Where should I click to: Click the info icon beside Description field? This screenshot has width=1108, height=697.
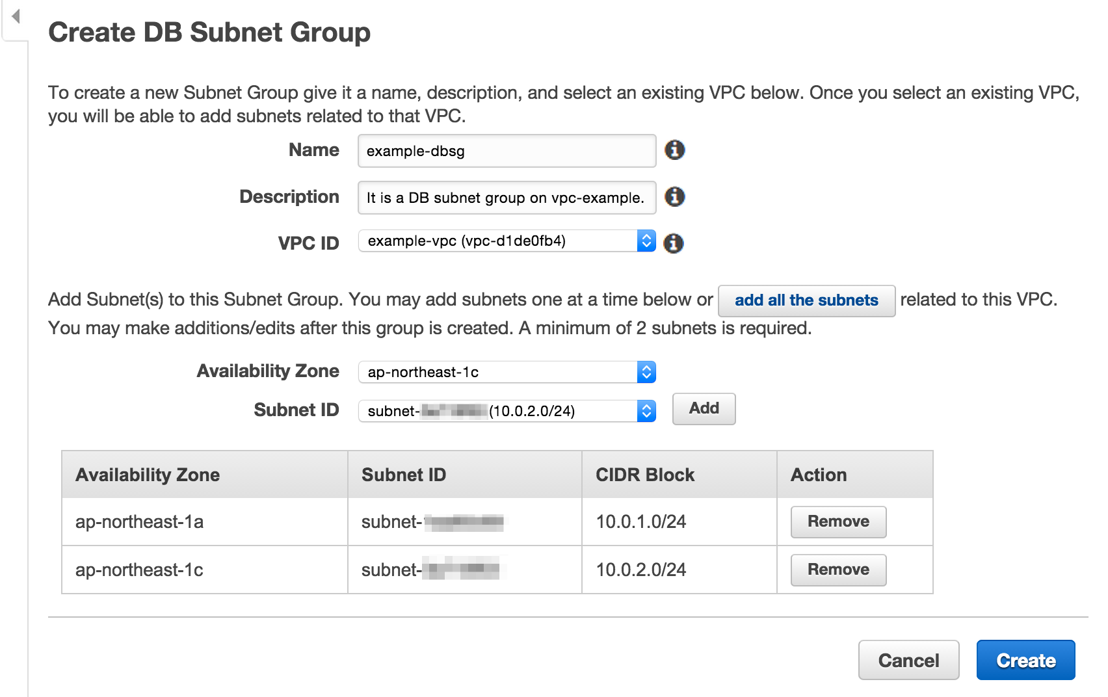pos(674,196)
